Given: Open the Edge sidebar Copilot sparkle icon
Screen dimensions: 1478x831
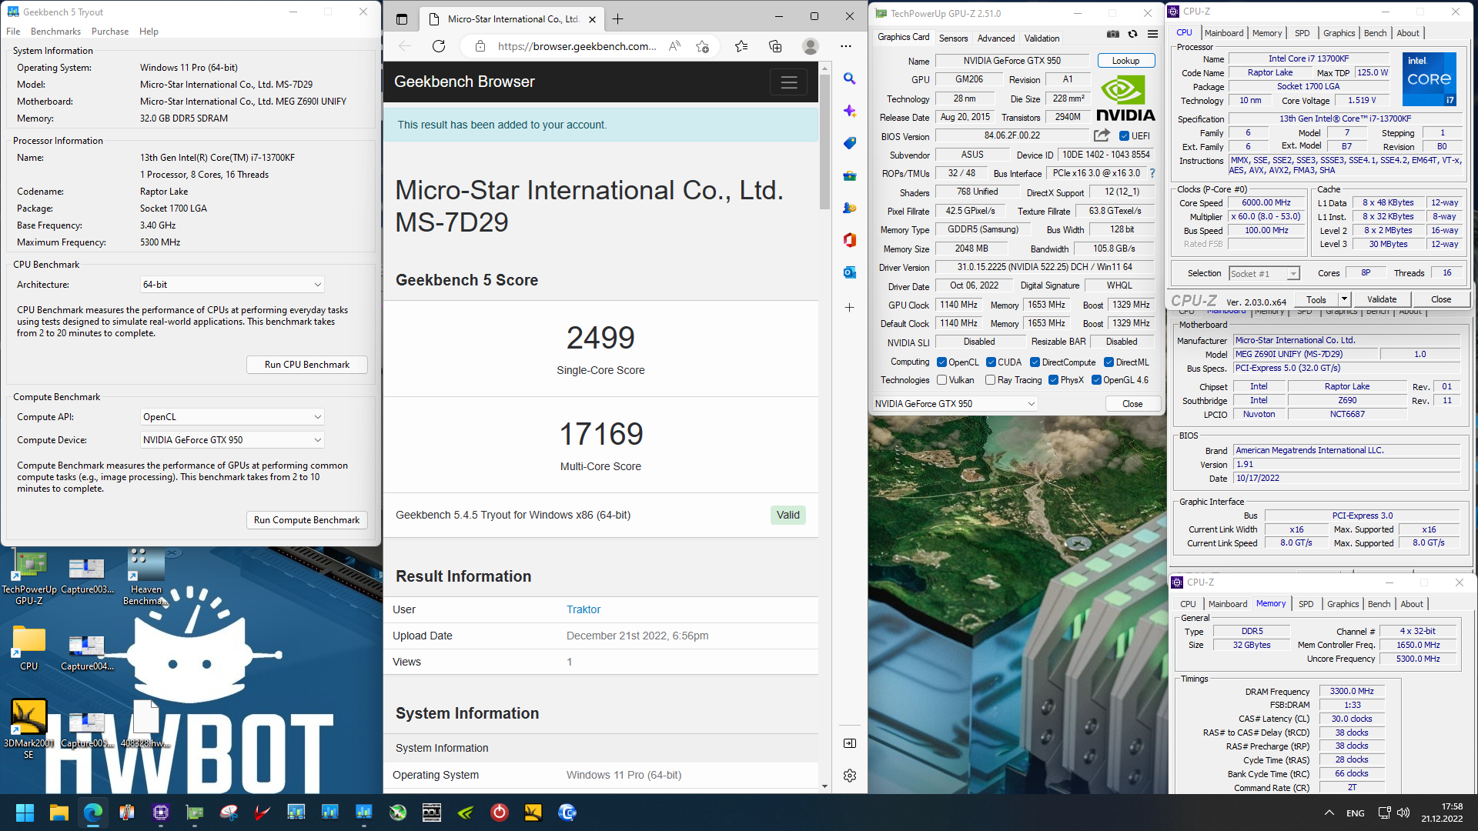Looking at the screenshot, I should click(x=850, y=111).
